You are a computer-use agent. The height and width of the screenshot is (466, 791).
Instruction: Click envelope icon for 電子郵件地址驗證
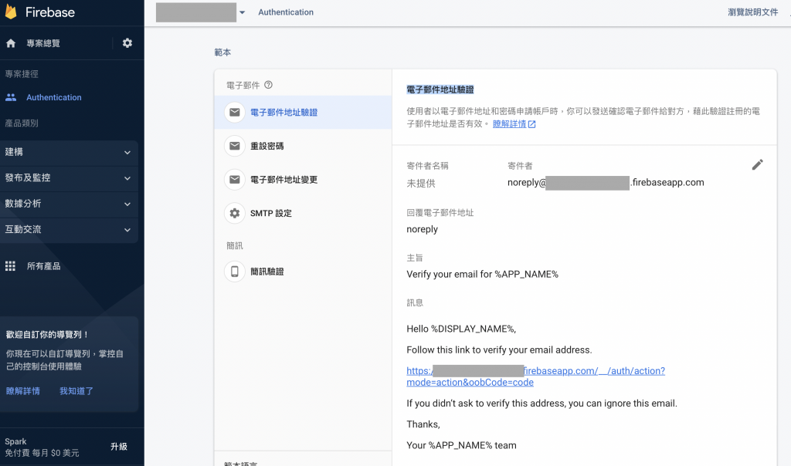[x=235, y=112]
